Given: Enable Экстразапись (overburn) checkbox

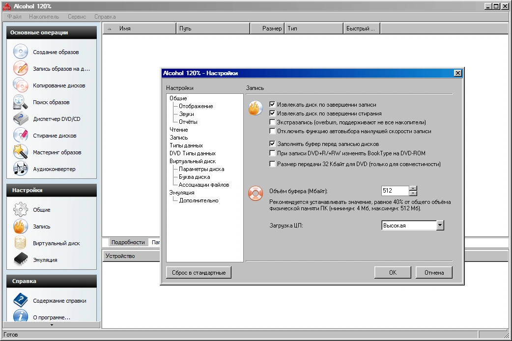Looking at the screenshot, I should (272, 122).
